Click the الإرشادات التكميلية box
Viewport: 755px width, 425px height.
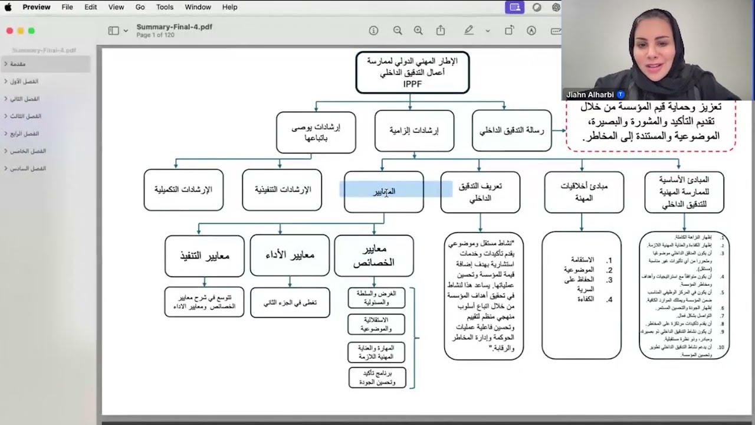point(183,189)
